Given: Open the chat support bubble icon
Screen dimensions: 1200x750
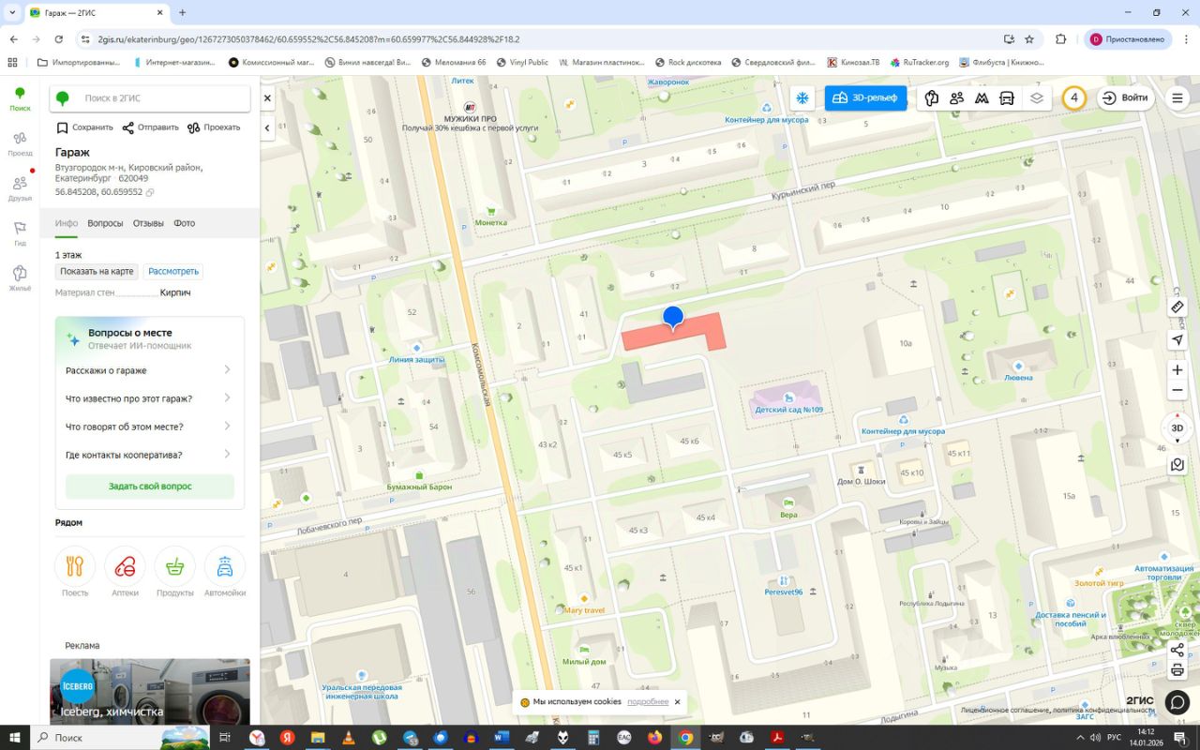Looking at the screenshot, I should (1177, 702).
